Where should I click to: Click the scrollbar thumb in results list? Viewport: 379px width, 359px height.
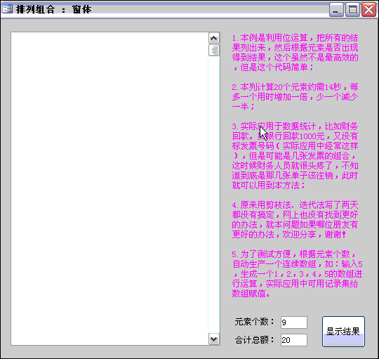coord(214,50)
